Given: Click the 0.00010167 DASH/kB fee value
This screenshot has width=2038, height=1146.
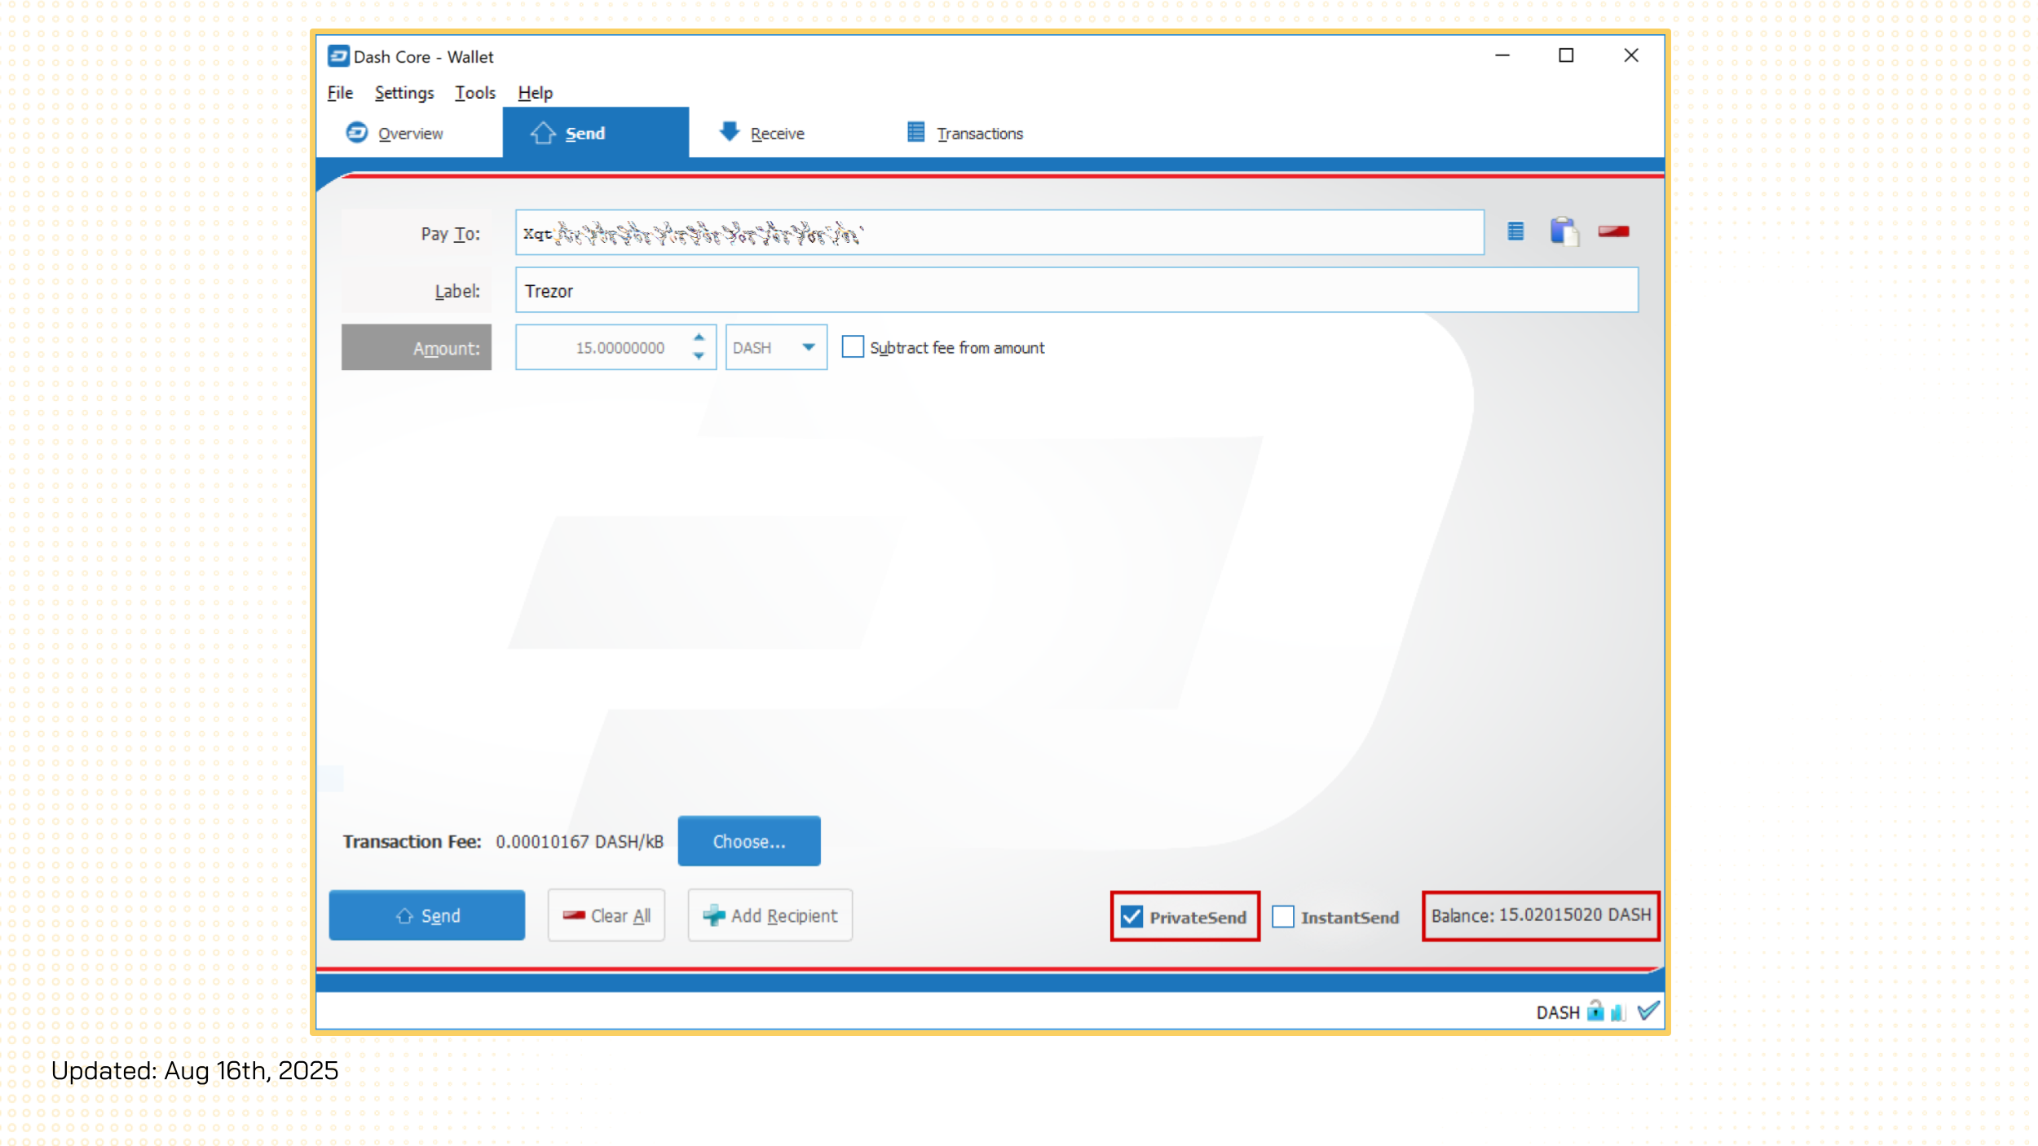Looking at the screenshot, I should click(x=580, y=841).
